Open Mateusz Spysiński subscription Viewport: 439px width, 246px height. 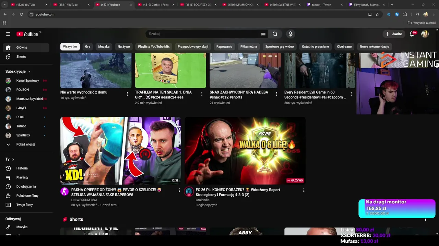click(26, 99)
